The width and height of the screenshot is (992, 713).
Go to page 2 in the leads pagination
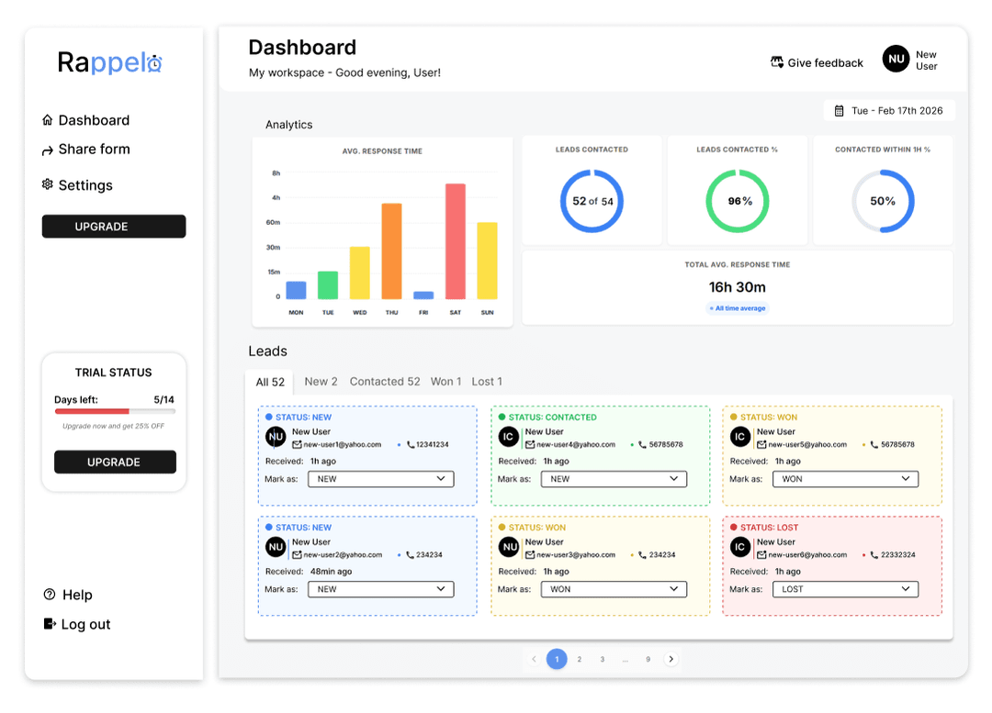pos(580,659)
